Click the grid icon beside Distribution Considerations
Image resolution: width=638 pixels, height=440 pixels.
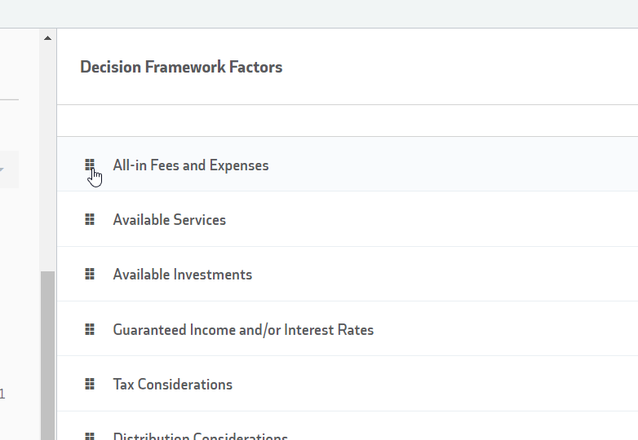click(90, 437)
